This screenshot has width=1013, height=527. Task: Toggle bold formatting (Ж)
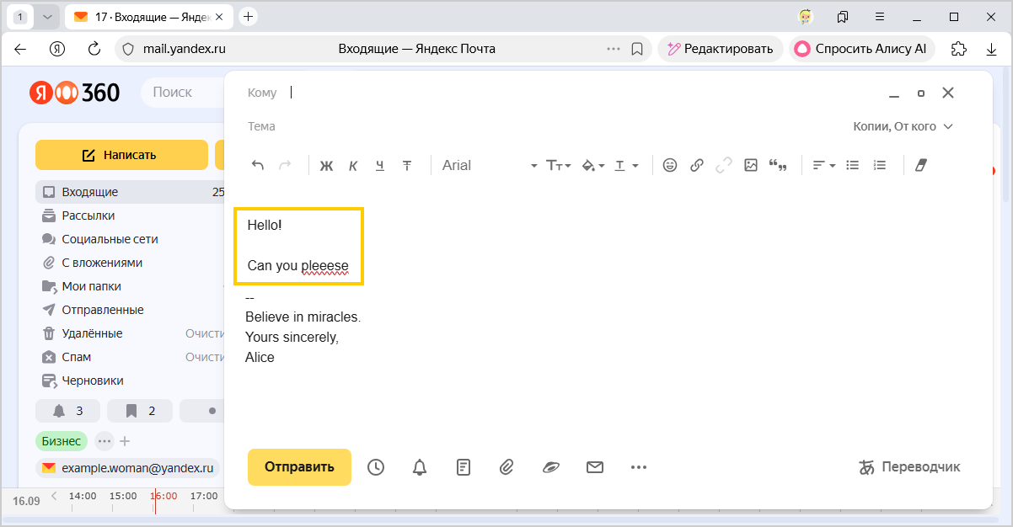click(326, 166)
